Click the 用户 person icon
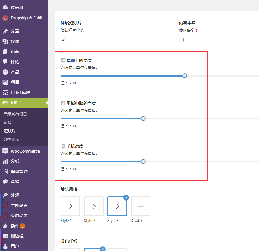Screen dimensions: 259x251 [x=5, y=246]
